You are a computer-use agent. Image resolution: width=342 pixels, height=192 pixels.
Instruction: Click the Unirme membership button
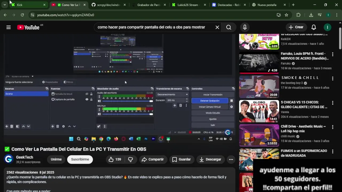point(56,159)
